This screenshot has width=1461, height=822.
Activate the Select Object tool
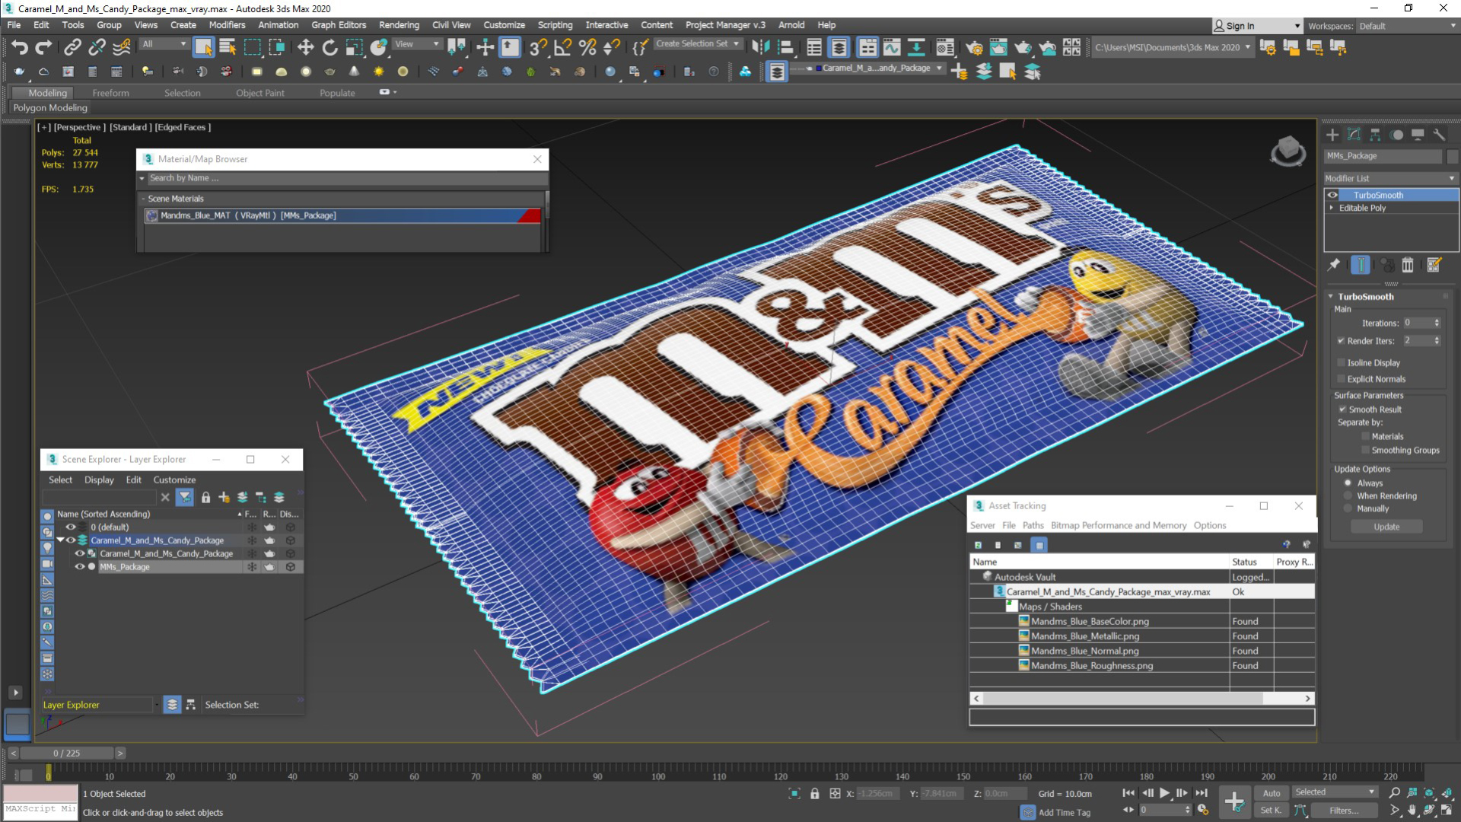pos(203,47)
